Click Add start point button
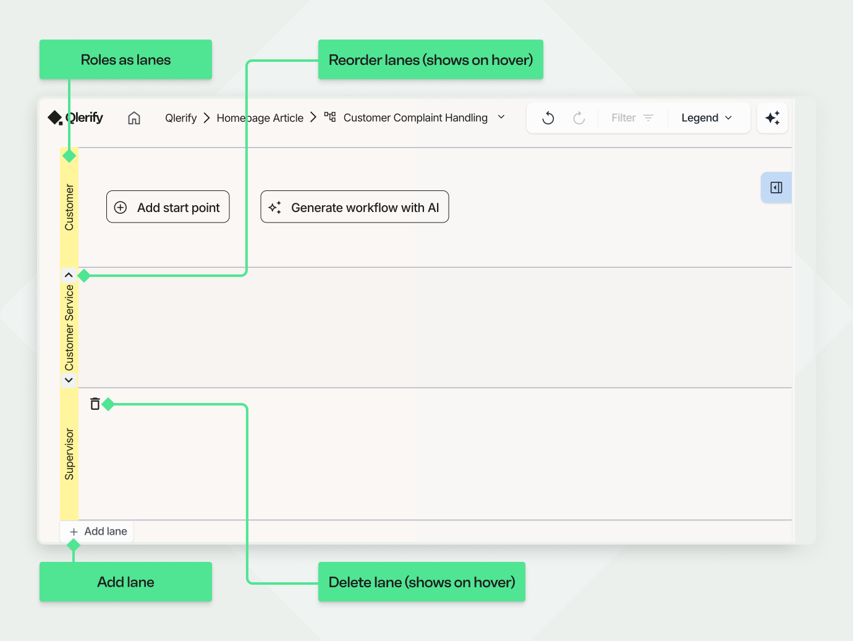 (168, 207)
